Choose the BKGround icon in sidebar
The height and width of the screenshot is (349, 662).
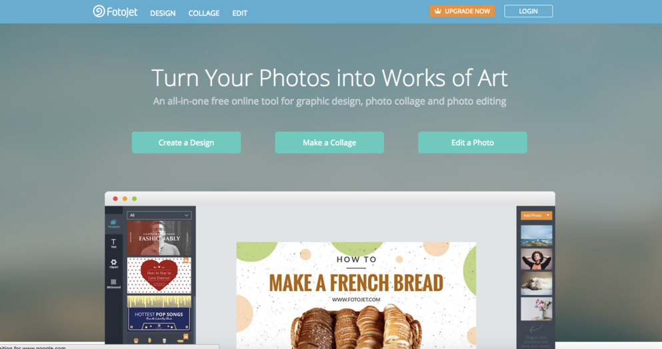(113, 284)
